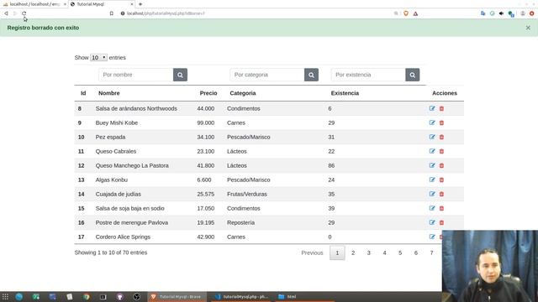
Task: Edit the Queso Cabrales entry
Action: click(x=432, y=151)
